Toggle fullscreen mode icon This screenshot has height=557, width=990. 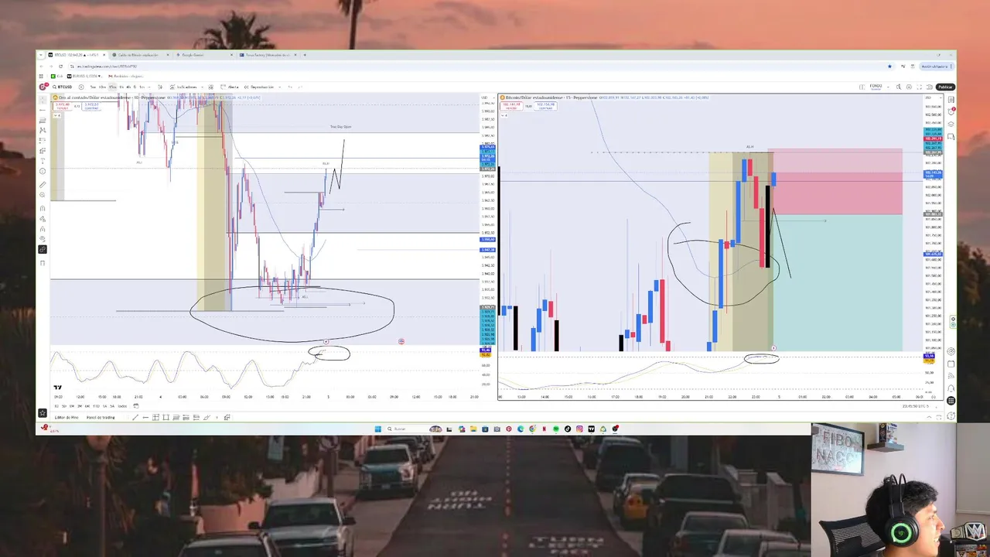919,87
